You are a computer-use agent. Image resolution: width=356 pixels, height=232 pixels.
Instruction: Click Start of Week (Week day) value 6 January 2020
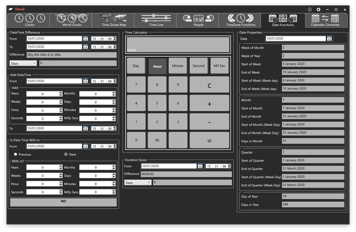tap(313, 80)
